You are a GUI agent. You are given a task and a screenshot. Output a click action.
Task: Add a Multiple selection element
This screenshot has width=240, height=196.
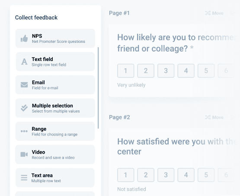click(x=55, y=108)
